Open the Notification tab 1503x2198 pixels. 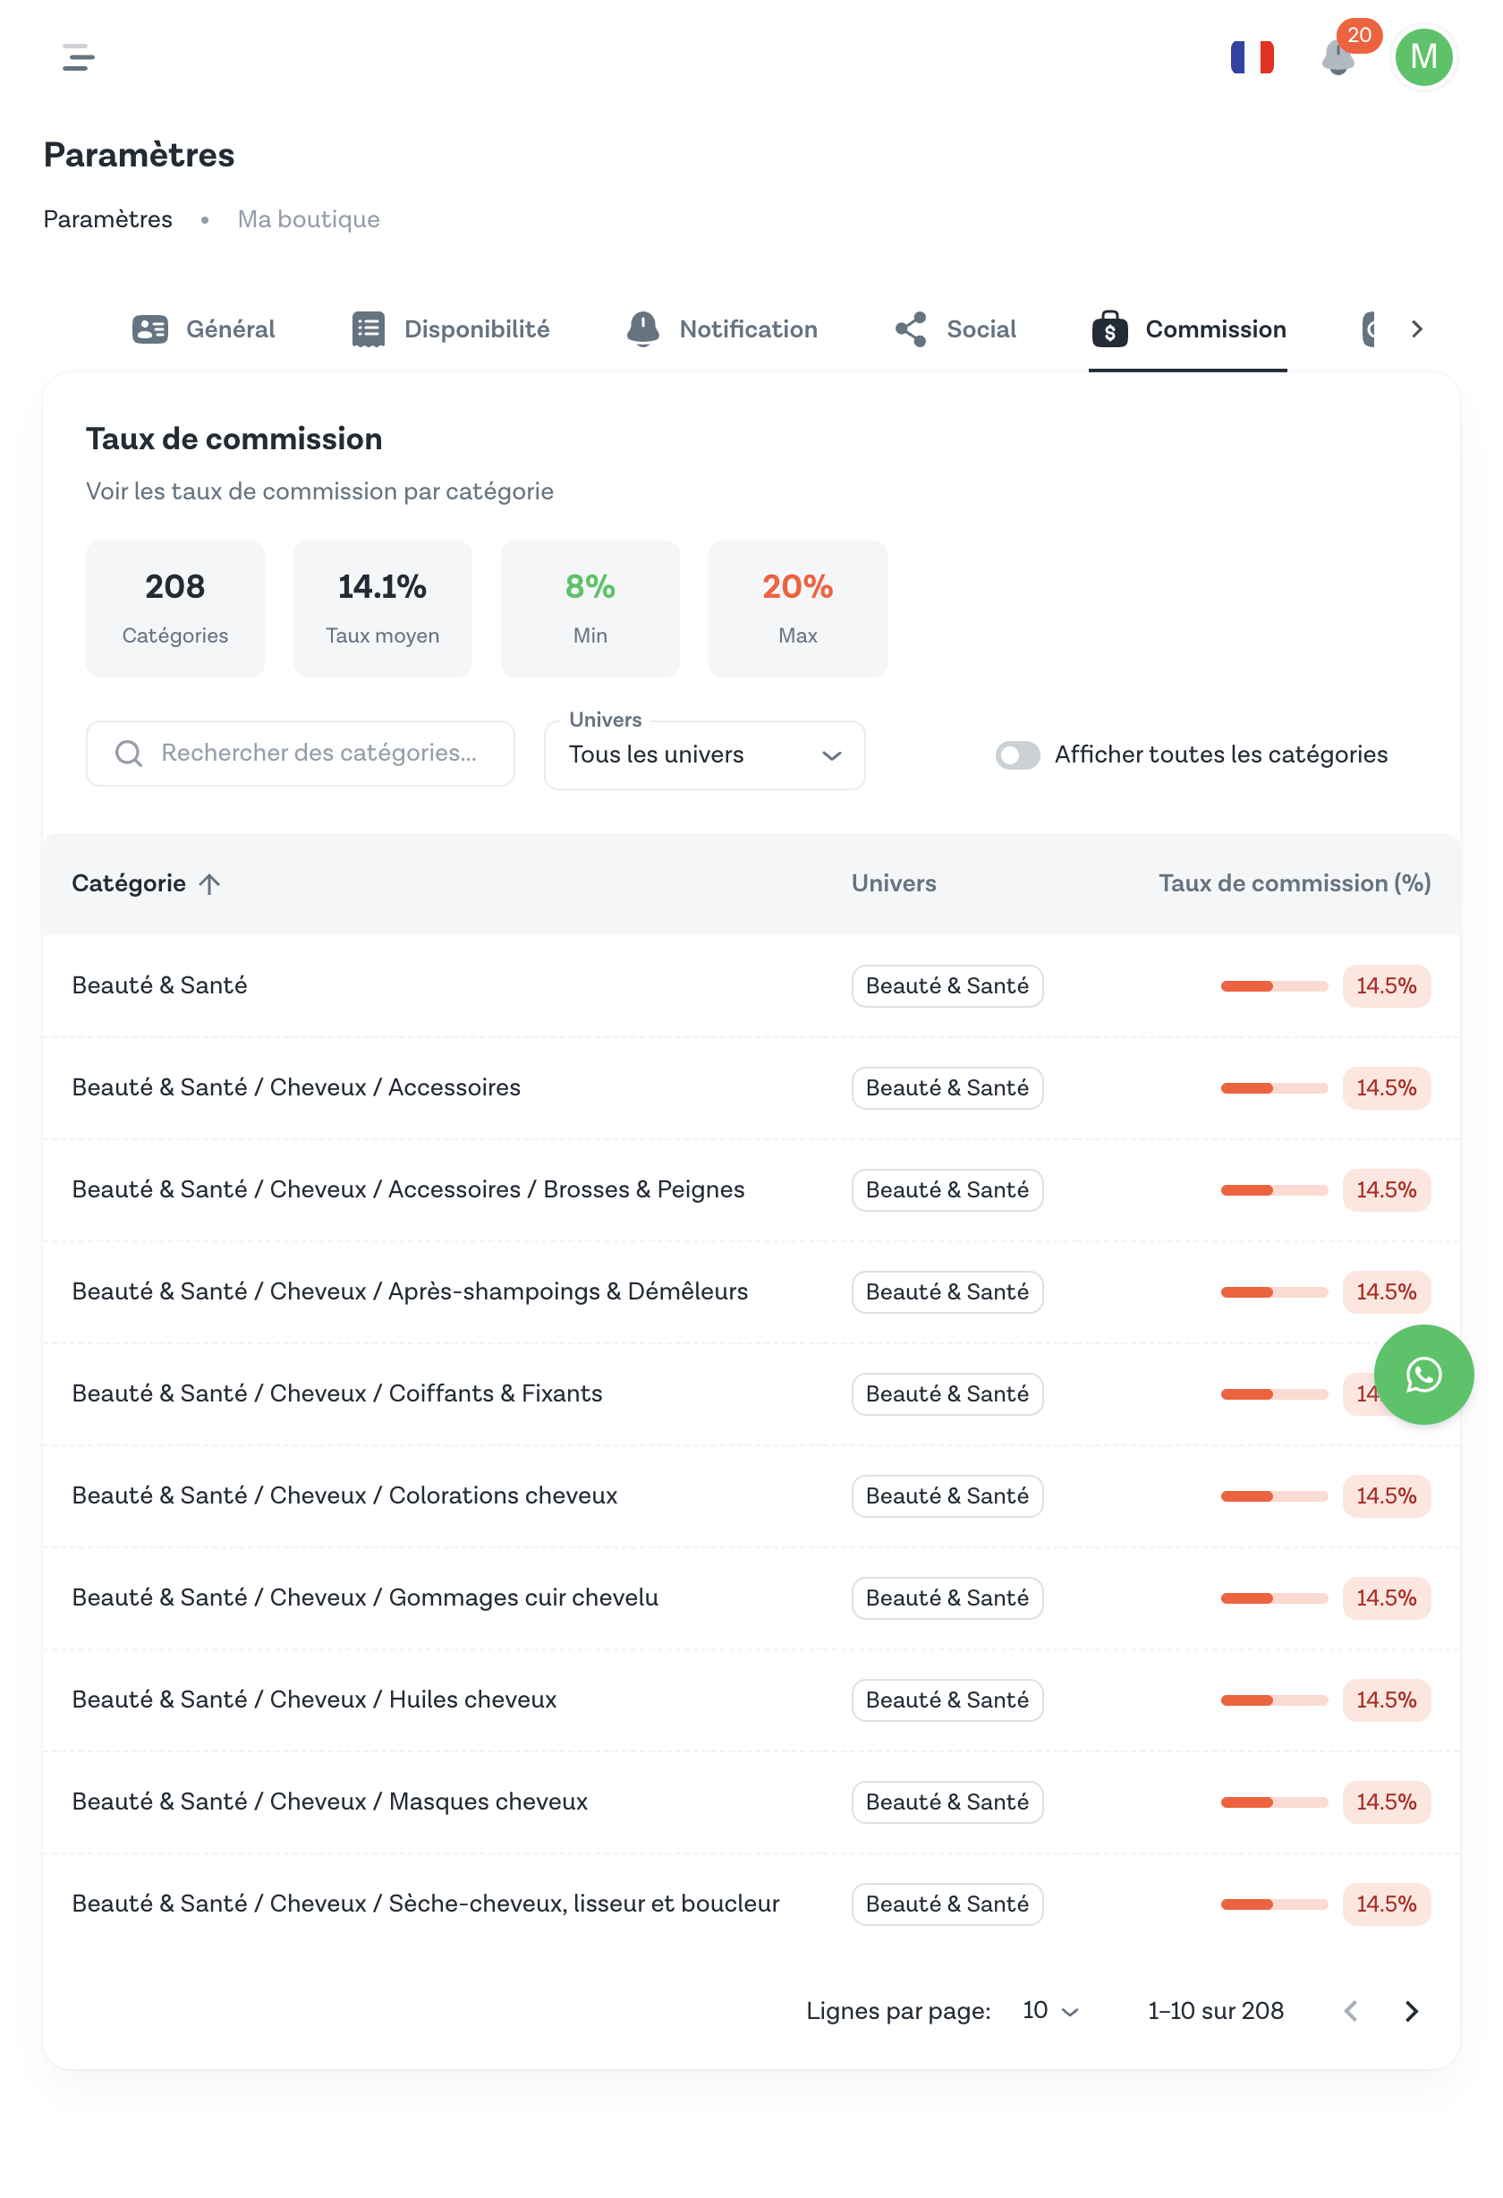tap(721, 329)
